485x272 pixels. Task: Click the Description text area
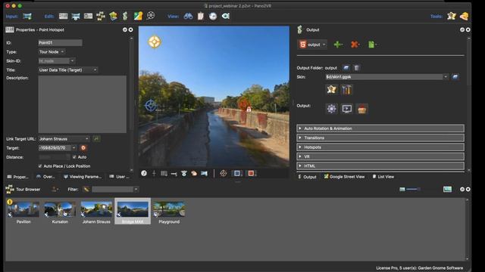(83, 104)
